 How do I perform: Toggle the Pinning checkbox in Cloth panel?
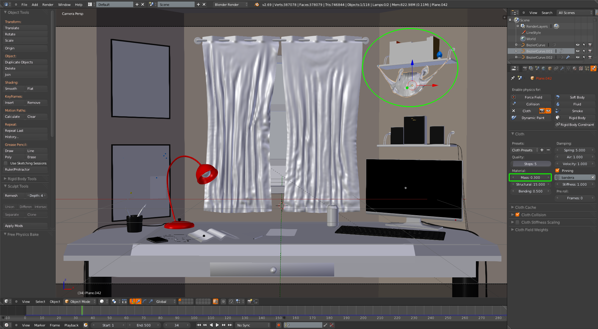[x=558, y=170]
